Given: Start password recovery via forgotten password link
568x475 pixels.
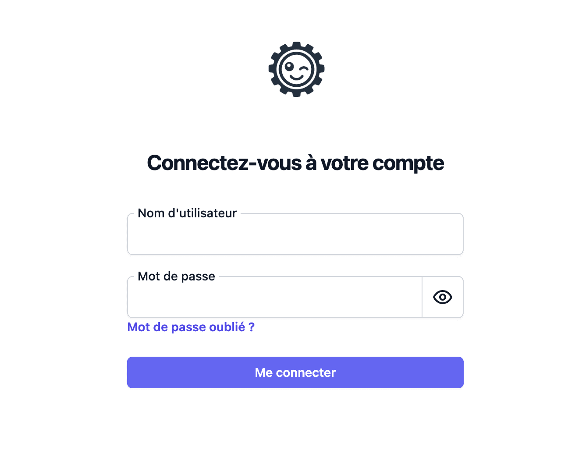Looking at the screenshot, I should click(191, 327).
